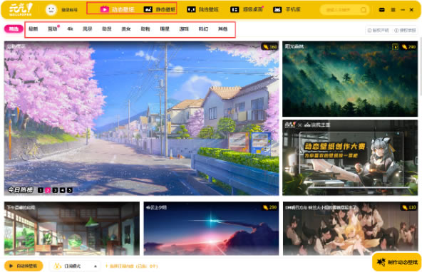This screenshot has width=422, height=272.
Task: Click the smiley face account avatar
Action: click(x=51, y=10)
